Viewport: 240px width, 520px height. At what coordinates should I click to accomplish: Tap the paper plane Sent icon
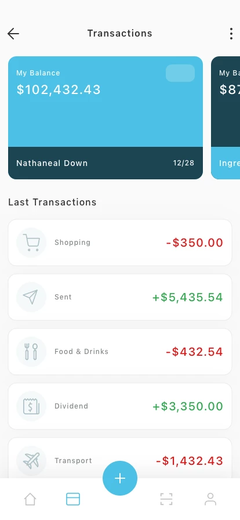click(x=31, y=297)
